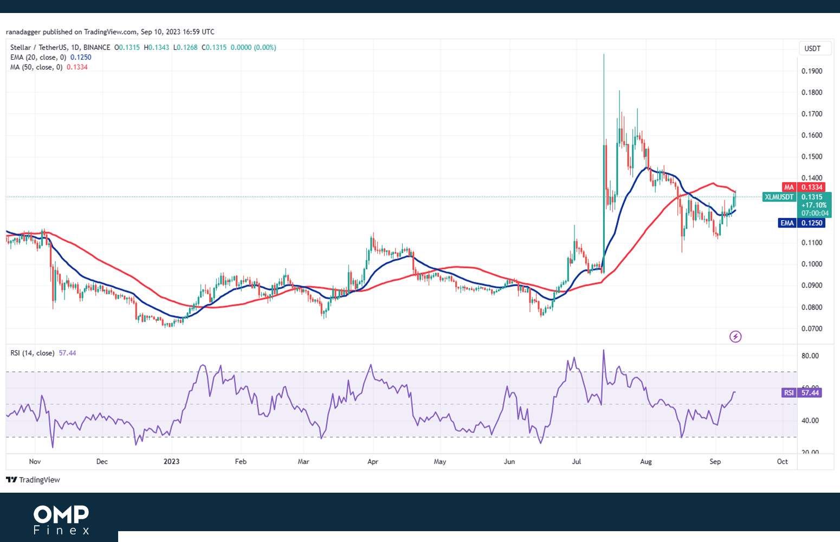Viewport: 840px width, 542px height.
Task: Click the RSI (14, close) indicator legend
Action: pyautogui.click(x=43, y=353)
